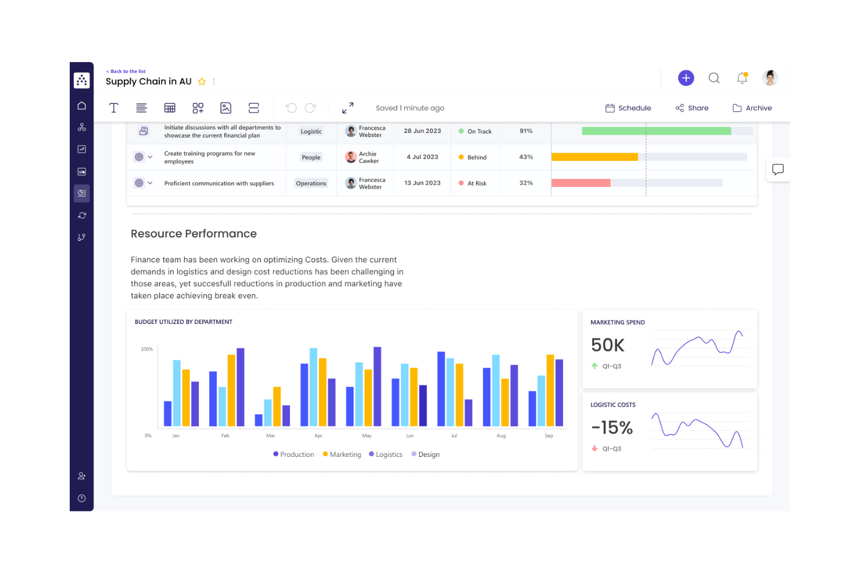Collapse the Proficient communication with suppliers row

150,182
